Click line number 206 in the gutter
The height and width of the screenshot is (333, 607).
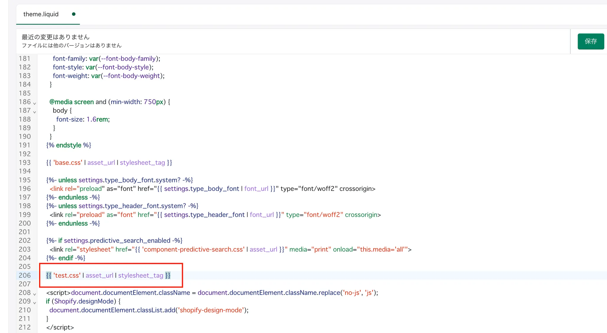click(25, 275)
